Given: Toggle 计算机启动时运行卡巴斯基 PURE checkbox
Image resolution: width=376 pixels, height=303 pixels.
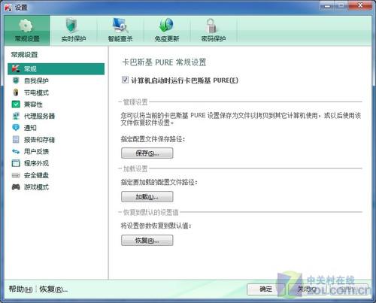Looking at the screenshot, I should click(x=125, y=80).
